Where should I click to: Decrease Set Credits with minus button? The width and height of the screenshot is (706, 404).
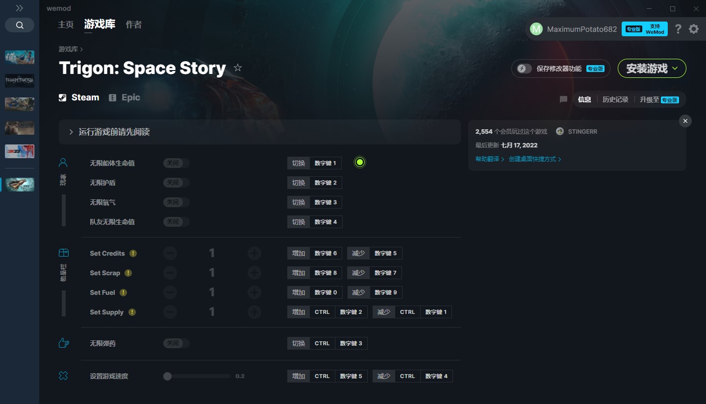click(170, 253)
